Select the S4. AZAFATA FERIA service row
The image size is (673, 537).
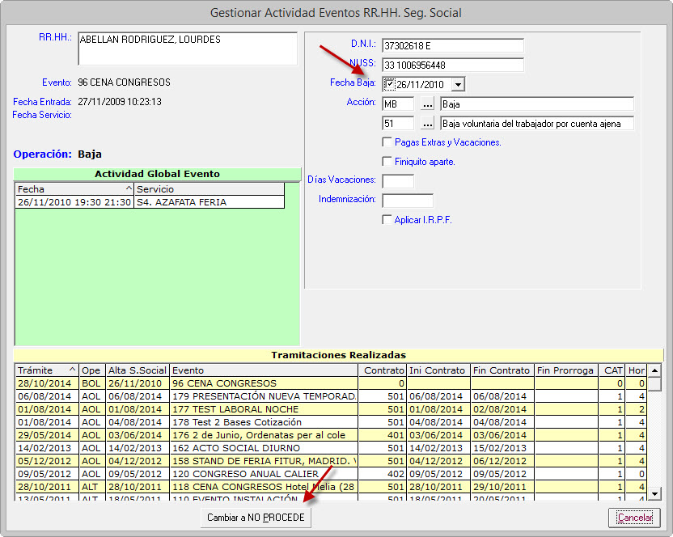click(x=209, y=202)
